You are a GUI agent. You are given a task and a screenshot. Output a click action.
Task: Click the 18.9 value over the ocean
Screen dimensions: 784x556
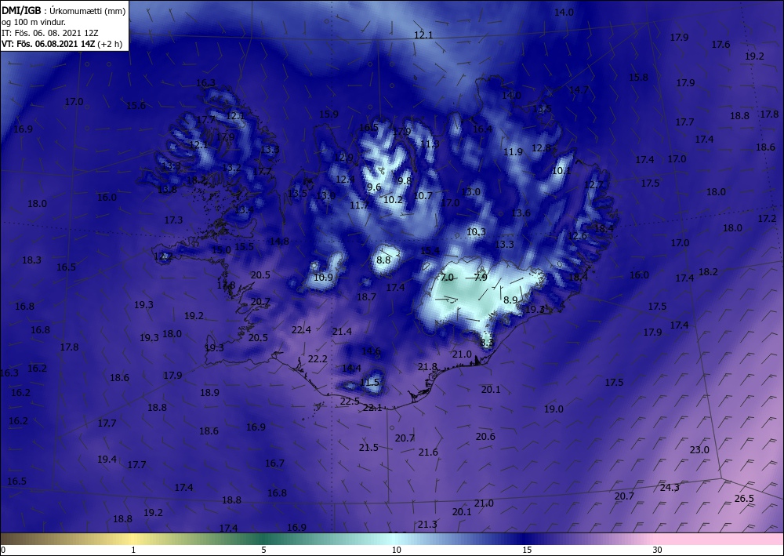(x=209, y=393)
